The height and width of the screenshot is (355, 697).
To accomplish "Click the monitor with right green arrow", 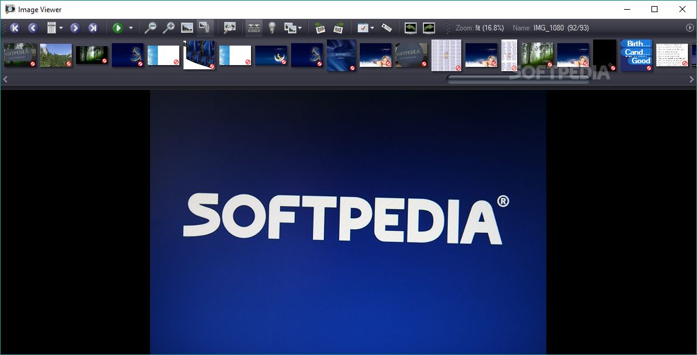I will [x=429, y=28].
